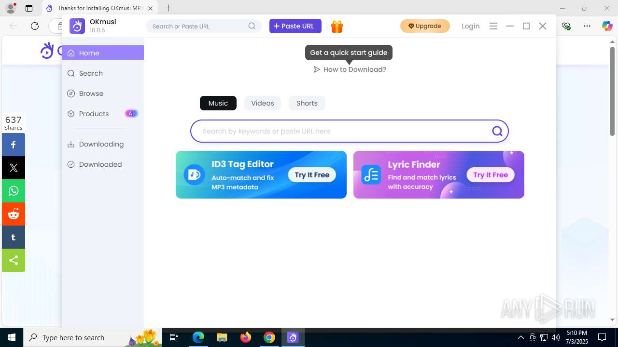Share on Tumblr
618x347 pixels.
tap(14, 237)
